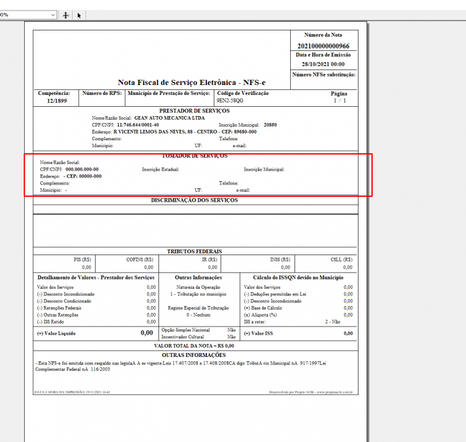Screen dimensions: 466x442
Task: Click the note number 202100000000966
Action: [x=323, y=46]
